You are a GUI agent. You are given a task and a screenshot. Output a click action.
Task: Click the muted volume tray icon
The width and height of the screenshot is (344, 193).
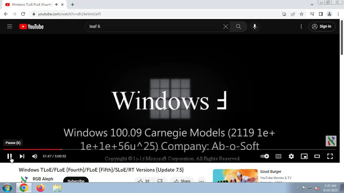pos(317,188)
